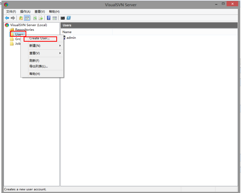Image resolution: width=241 pixels, height=193 pixels.
Task: Open the 查看(V) menu in the menu bar
Action: [40, 12]
